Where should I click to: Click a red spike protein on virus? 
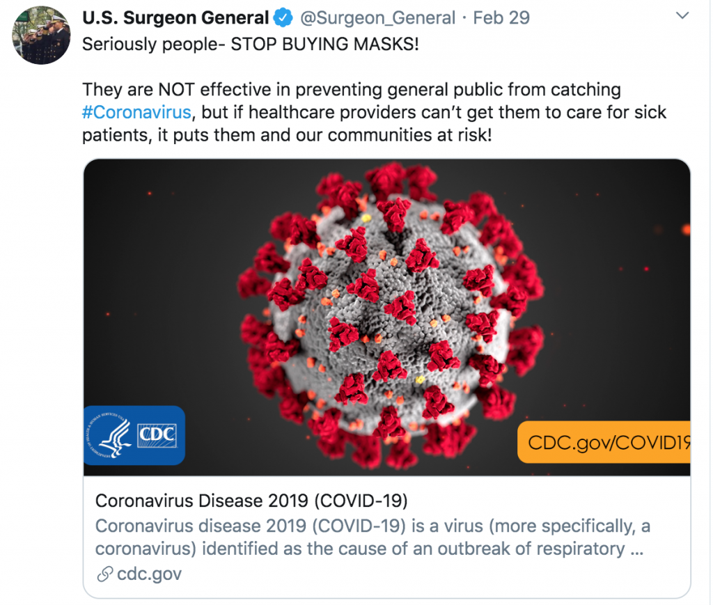click(402, 307)
